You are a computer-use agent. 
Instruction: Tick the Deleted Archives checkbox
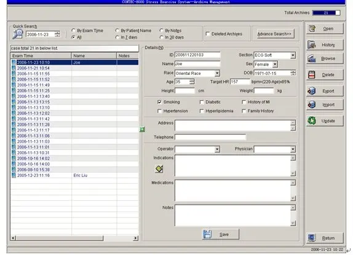pyautogui.click(x=208, y=34)
